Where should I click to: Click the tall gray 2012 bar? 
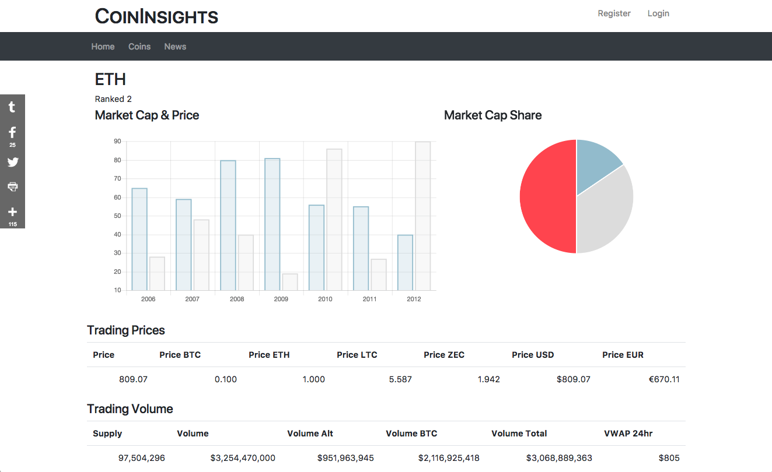click(x=423, y=216)
